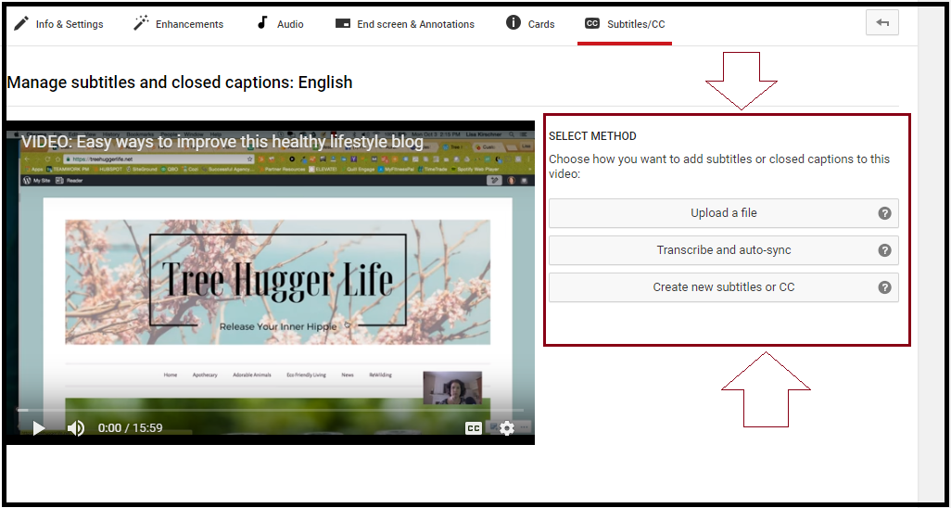Select the Subtitles/CC tab

click(625, 24)
